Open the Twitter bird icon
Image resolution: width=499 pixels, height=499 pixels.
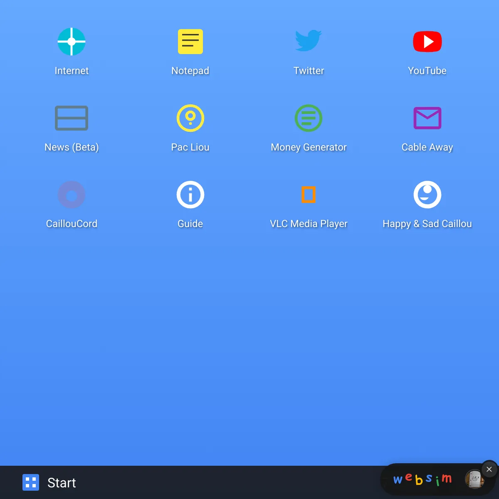click(309, 41)
